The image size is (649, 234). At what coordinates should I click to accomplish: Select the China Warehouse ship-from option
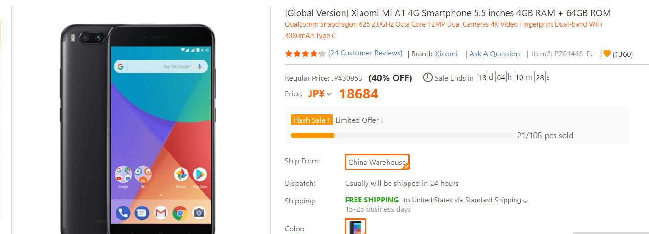coord(377,162)
